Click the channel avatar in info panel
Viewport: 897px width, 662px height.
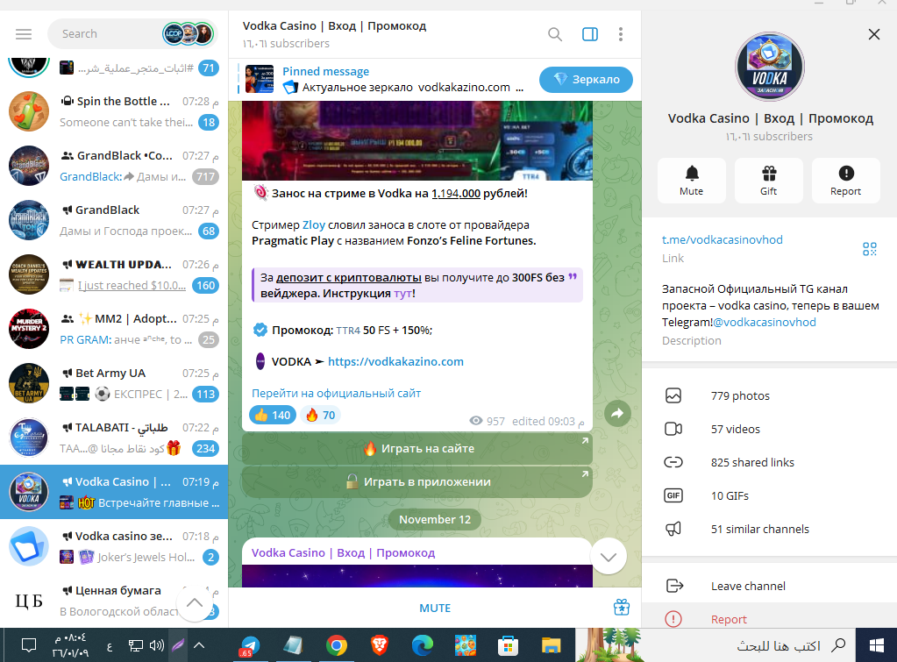point(770,67)
